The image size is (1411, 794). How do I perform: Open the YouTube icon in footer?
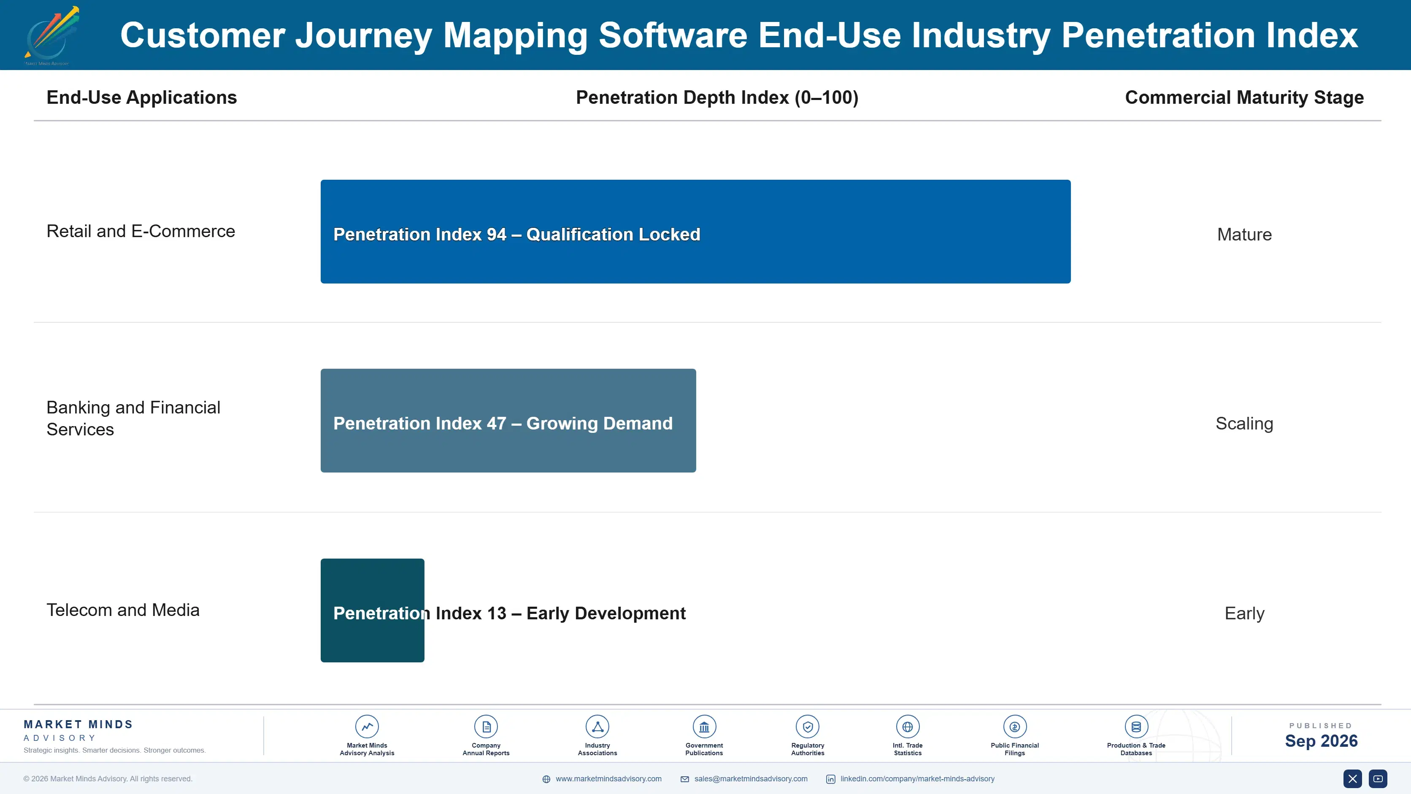tap(1378, 778)
